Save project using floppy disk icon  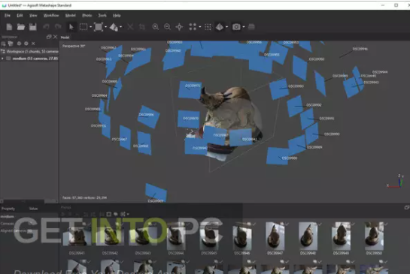pos(32,27)
